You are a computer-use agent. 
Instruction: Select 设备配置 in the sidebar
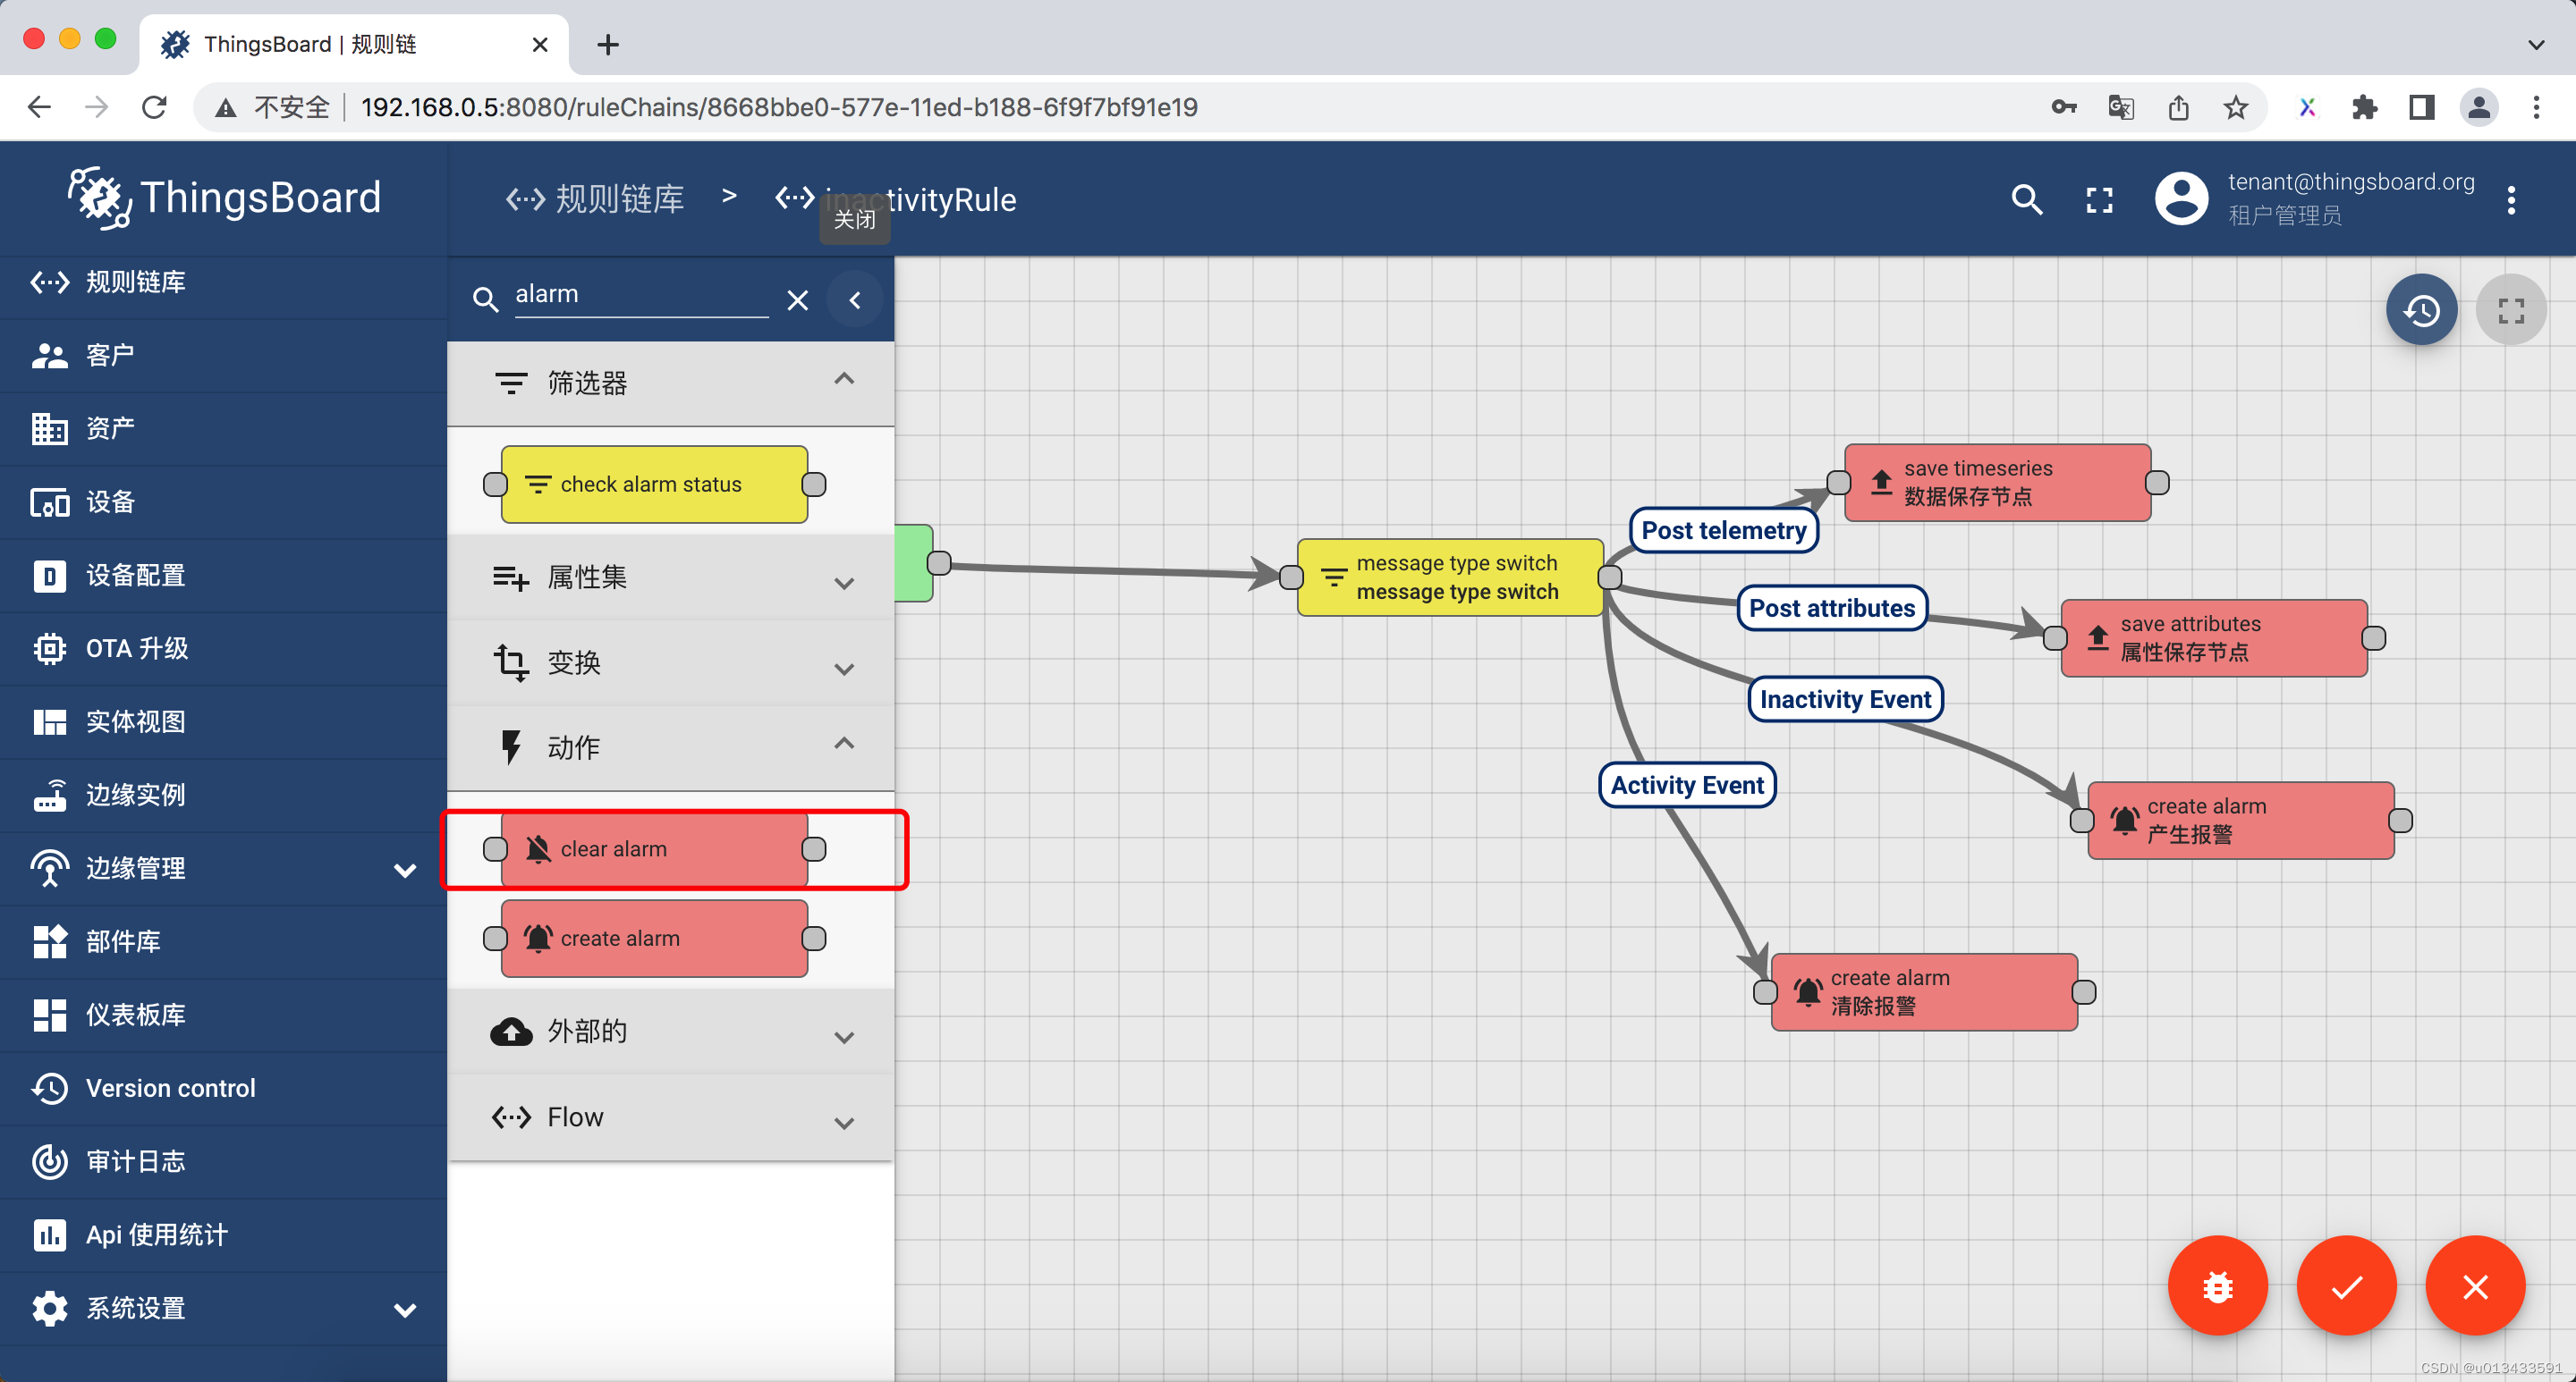223,576
